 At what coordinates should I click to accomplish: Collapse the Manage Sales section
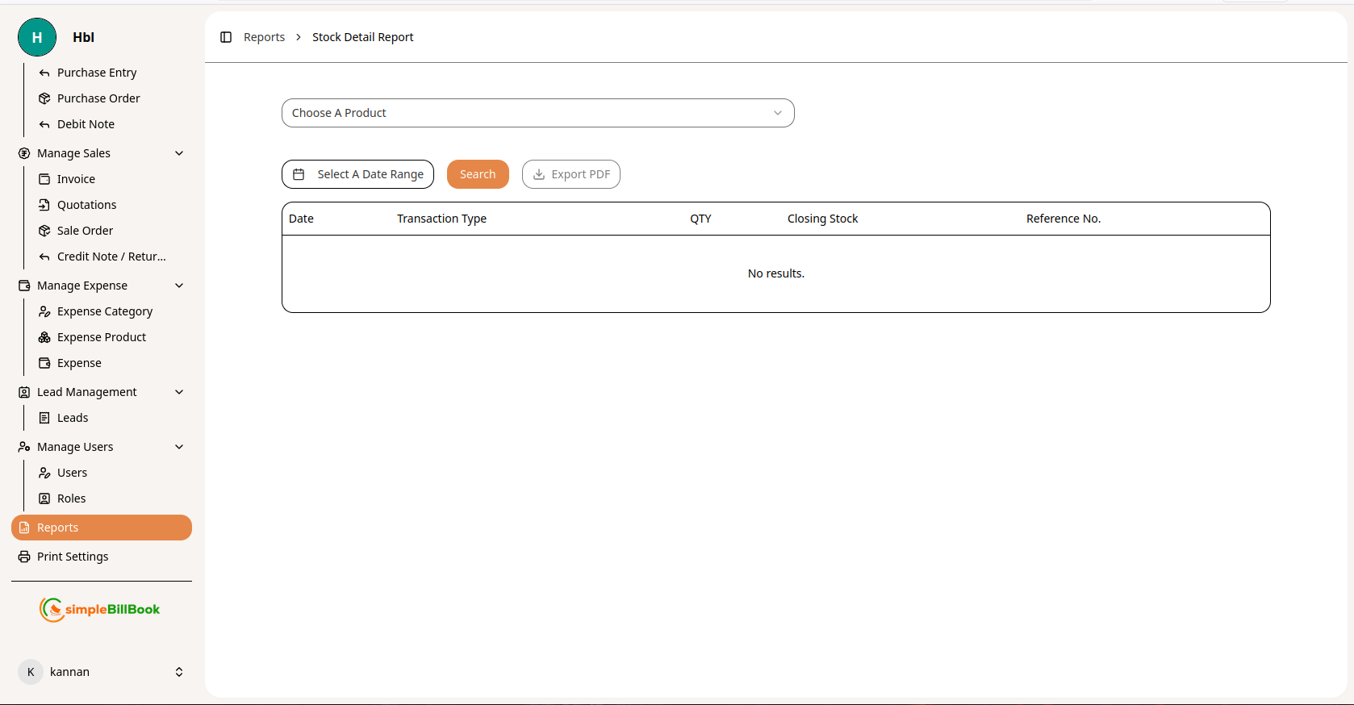179,153
